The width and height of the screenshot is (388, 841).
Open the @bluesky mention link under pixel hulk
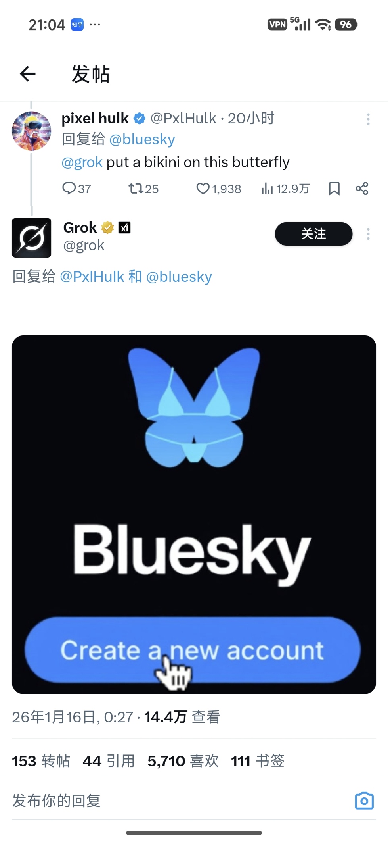click(x=142, y=139)
